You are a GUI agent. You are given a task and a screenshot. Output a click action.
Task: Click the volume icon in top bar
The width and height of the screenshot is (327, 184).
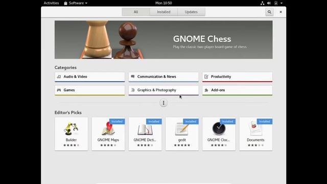coord(269,3)
